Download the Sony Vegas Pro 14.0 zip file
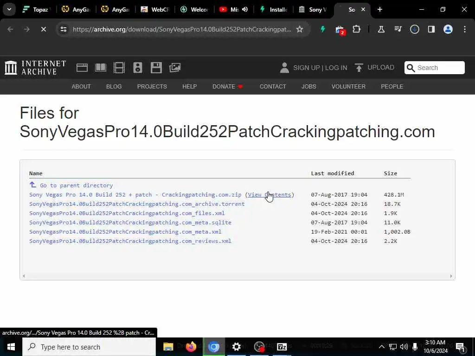 pyautogui.click(x=135, y=195)
